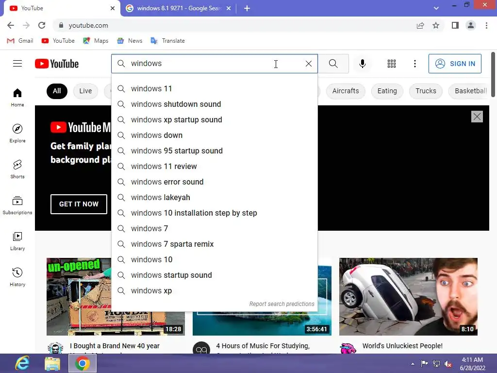The width and height of the screenshot is (497, 373).
Task: Choose suggestion "windows shutdown sound"
Action: (x=215, y=104)
